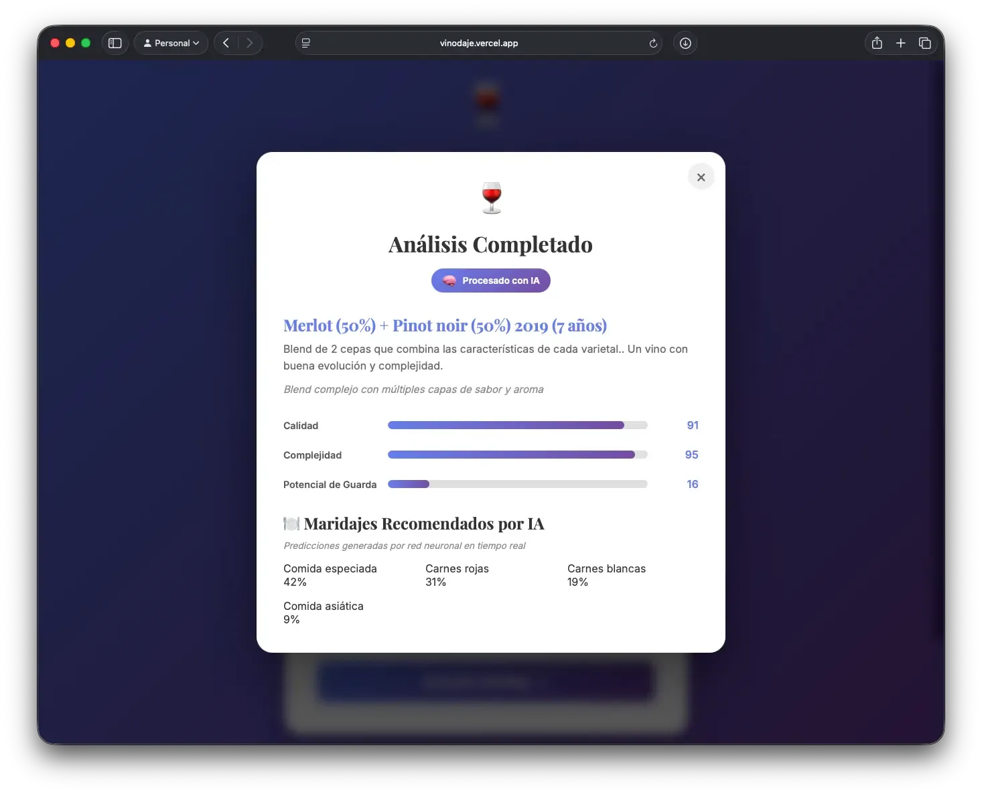
Task: Click the Calidad progress bar
Action: click(x=517, y=425)
